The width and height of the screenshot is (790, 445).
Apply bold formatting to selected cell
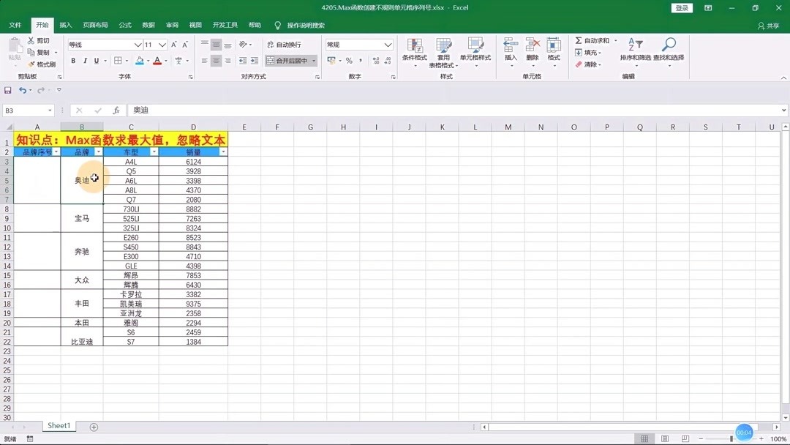[72, 61]
